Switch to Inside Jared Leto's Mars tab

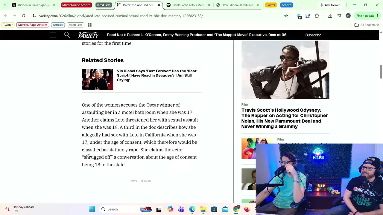[x=188, y=5]
